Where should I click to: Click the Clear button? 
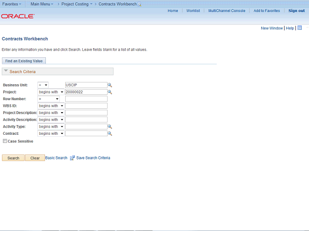(35, 158)
